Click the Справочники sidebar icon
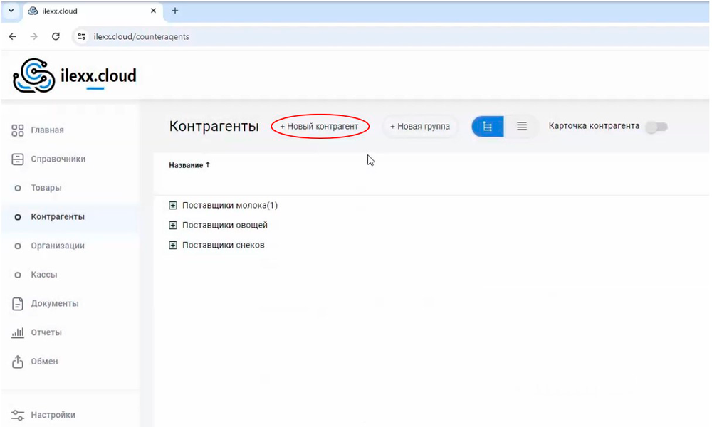The height and width of the screenshot is (427, 712). (18, 159)
